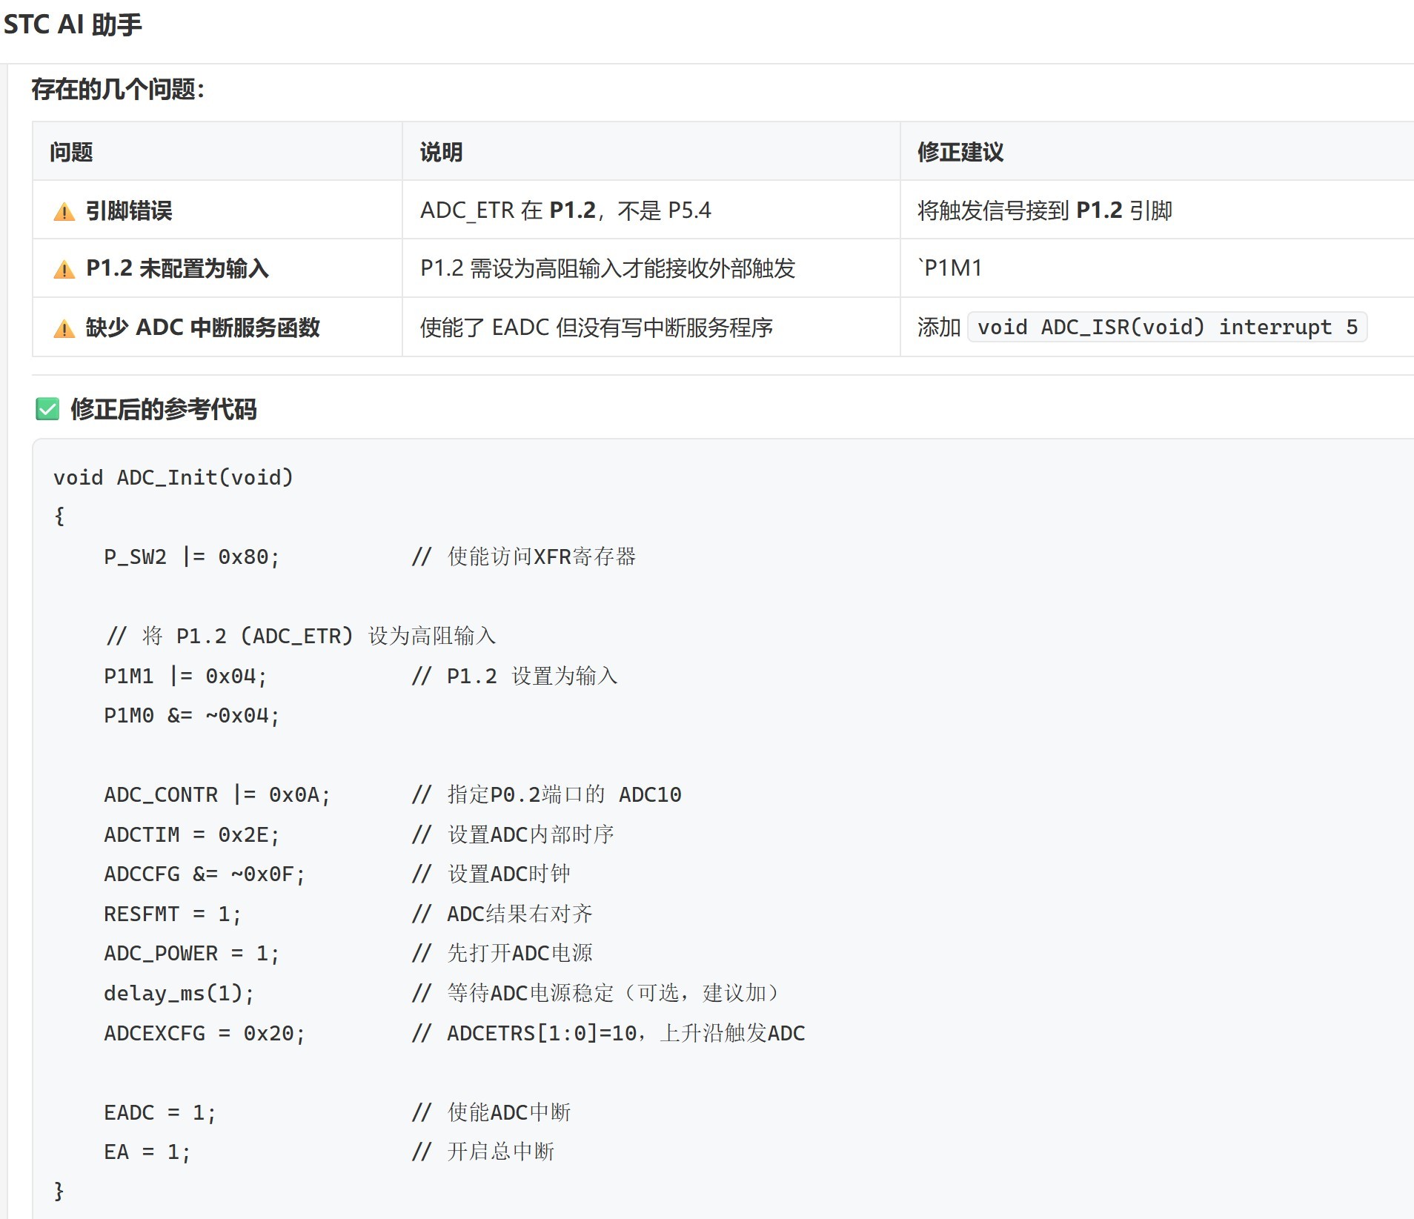Click the warning icon beside 缺少 ADC 中断服务函数
The height and width of the screenshot is (1219, 1414).
pos(64,328)
